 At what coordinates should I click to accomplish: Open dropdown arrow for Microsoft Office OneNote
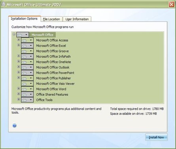tap(31, 62)
